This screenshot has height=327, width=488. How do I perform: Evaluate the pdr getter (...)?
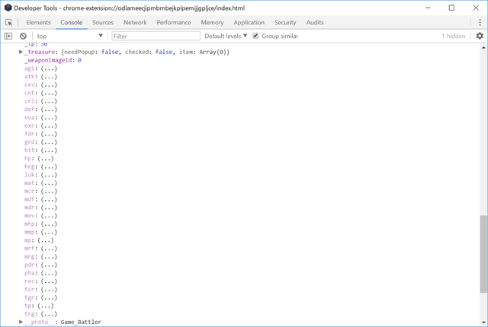[49, 265]
